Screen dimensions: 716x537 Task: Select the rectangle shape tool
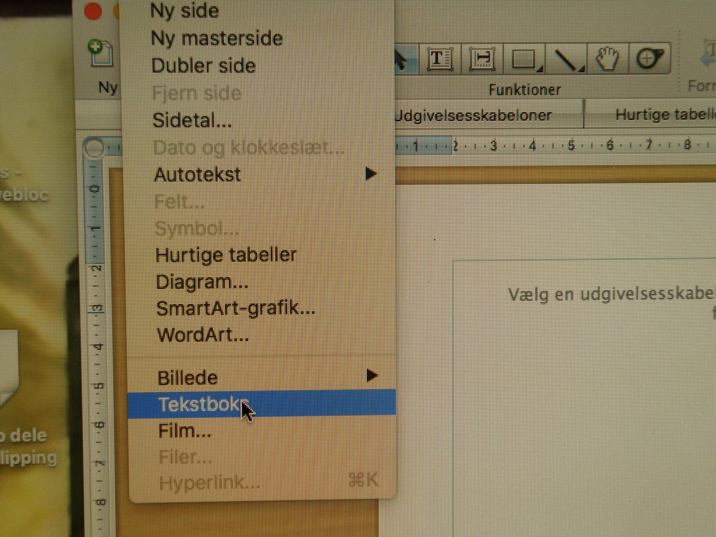click(x=524, y=59)
